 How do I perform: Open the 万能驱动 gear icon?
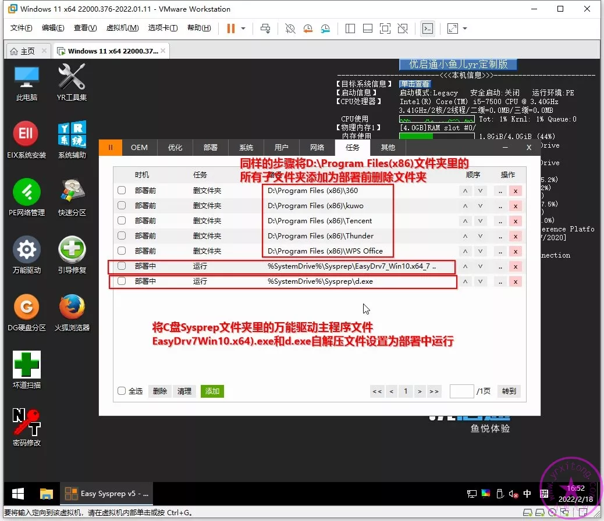click(x=26, y=250)
